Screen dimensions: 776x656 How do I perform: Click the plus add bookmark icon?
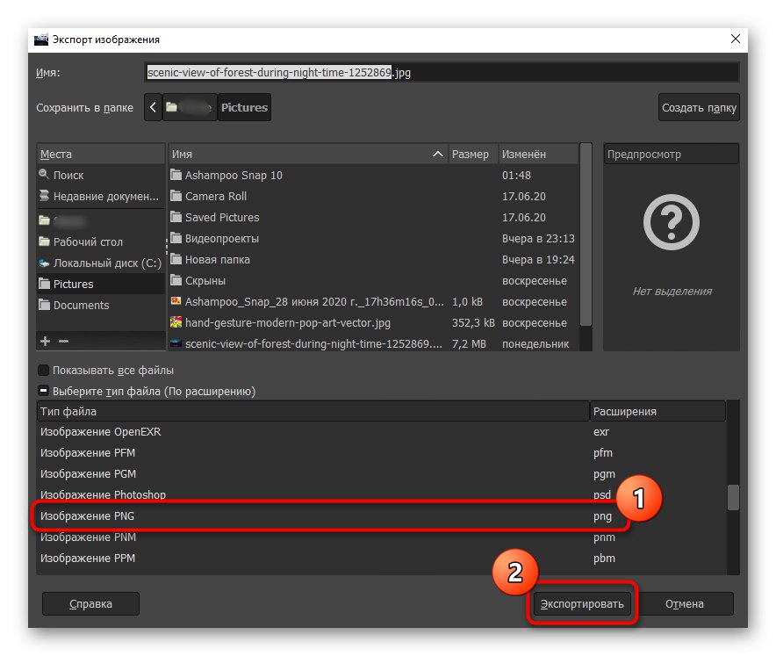(45, 341)
